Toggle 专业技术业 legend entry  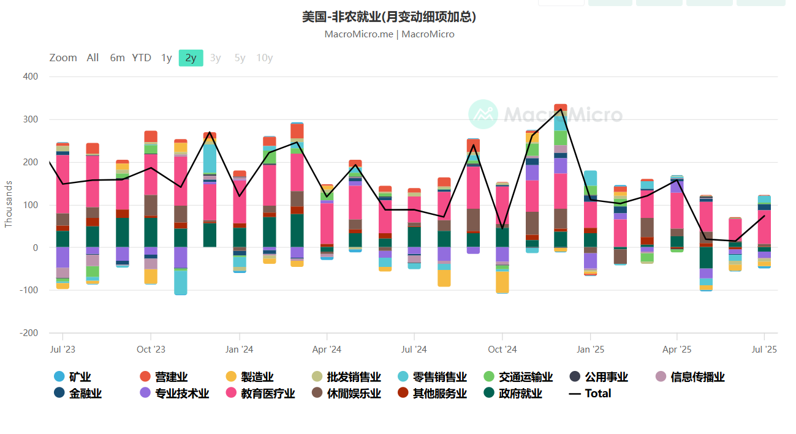coord(175,394)
